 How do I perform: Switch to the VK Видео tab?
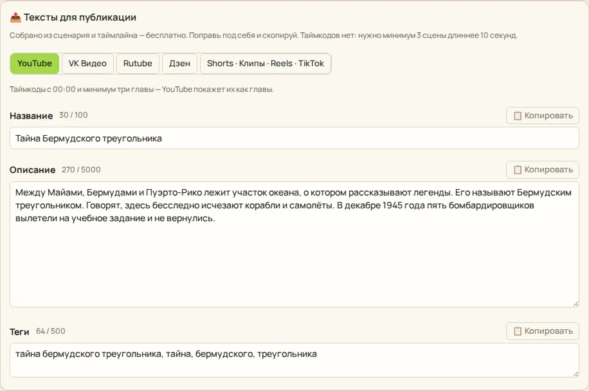coord(87,64)
